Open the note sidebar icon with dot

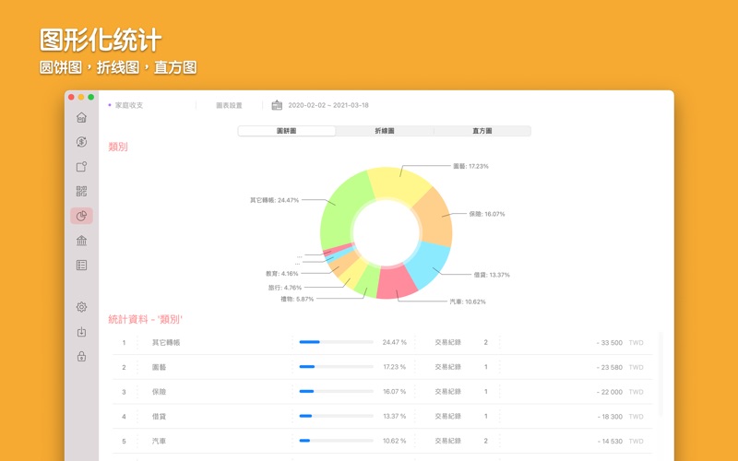pos(81,167)
